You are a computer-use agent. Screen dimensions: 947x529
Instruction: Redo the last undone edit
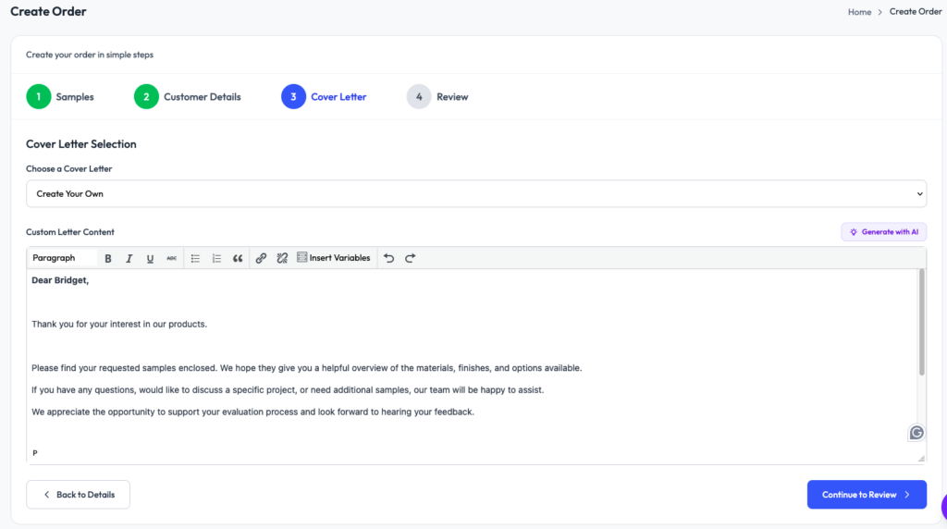410,258
